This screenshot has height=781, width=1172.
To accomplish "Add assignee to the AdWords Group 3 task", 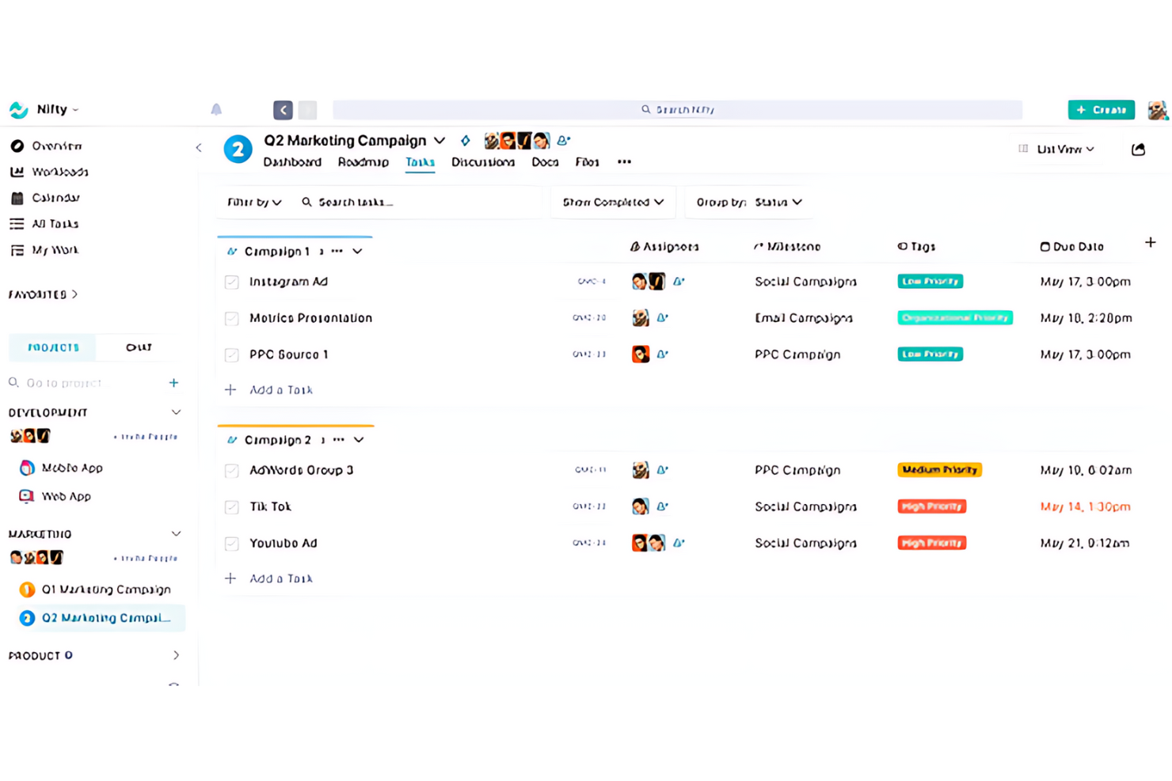I will pos(662,470).
